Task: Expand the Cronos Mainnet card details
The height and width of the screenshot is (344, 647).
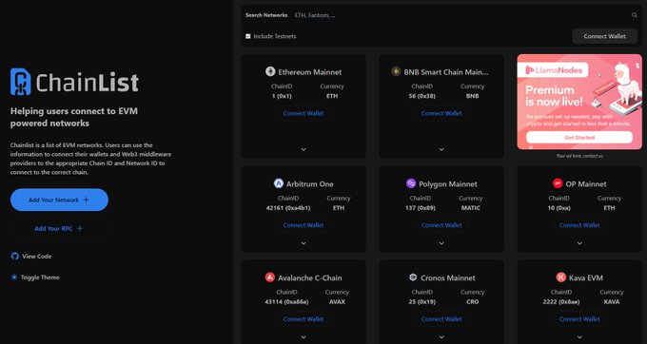Action: (x=441, y=337)
